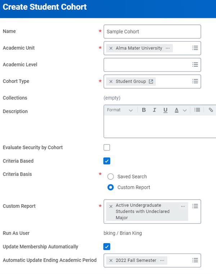This screenshot has height=274, width=216.
Task: Click the bking / Brian King text
Action: pyautogui.click(x=123, y=233)
